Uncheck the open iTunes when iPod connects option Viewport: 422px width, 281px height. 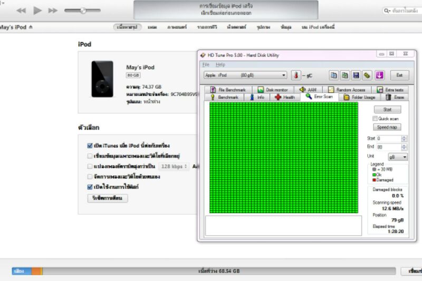[90, 145]
